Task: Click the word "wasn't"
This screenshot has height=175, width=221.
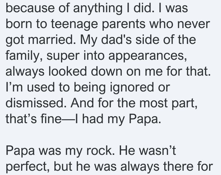Action: [x=157, y=150]
